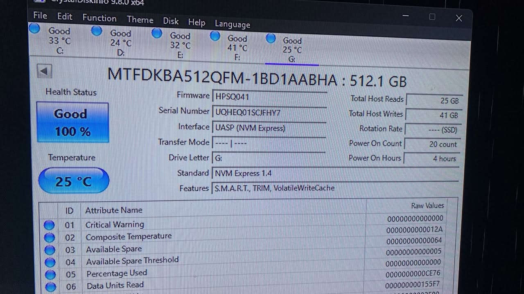Click status dot for Data Units Read
The image size is (524, 294).
click(x=51, y=287)
